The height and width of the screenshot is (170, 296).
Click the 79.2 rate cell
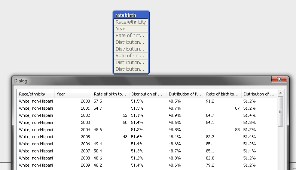click(210, 165)
